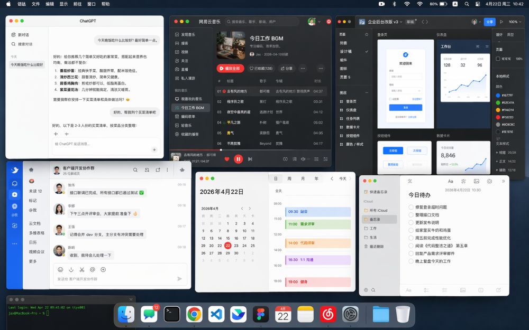Image resolution: width=529 pixels, height=330 pixels.
Task: Open the emoji picker in chat input
Action: tap(60, 269)
